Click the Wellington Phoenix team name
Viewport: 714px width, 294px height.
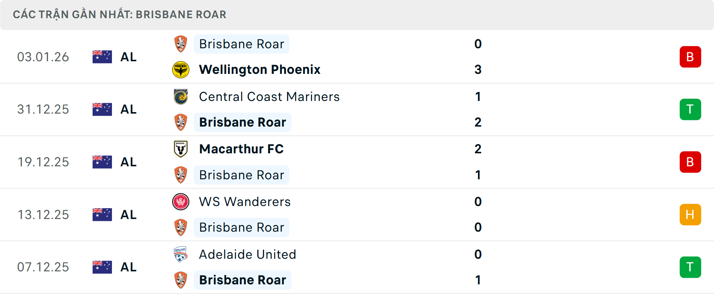coord(260,69)
